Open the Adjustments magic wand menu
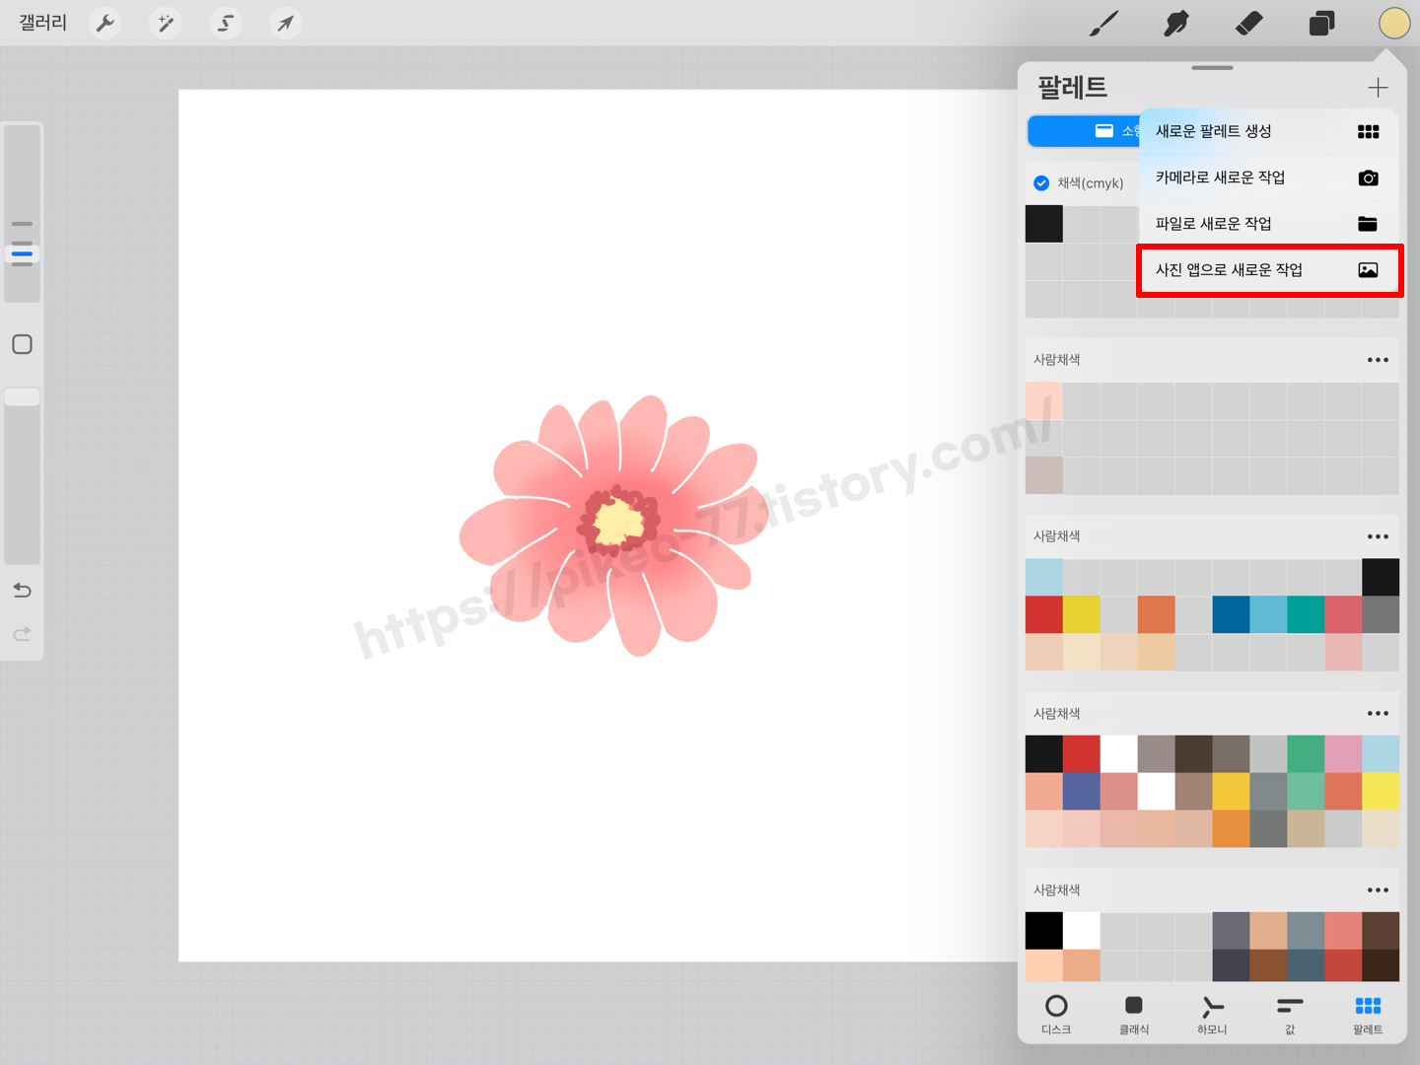 click(x=166, y=23)
